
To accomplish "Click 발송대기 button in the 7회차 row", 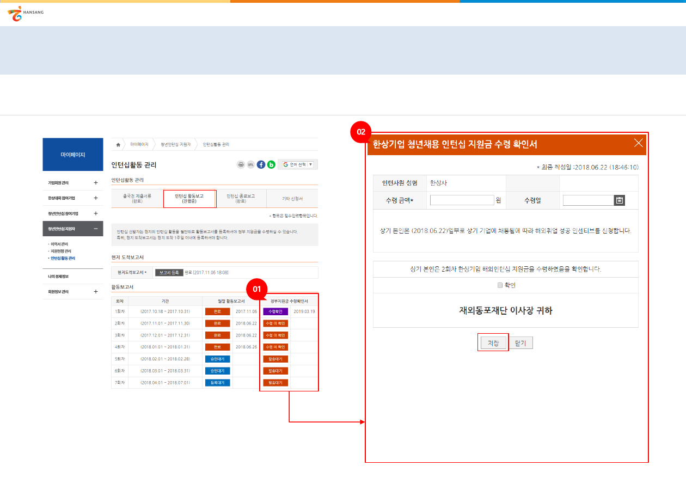I will coord(275,383).
